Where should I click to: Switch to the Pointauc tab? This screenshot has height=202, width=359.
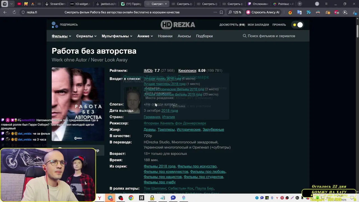click(283, 4)
